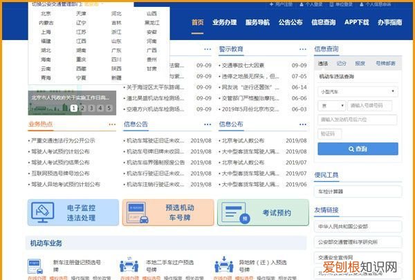The image size is (415, 280).
Task: Open 潘北昊盛机动车检测场 announcement
Action: (x=155, y=98)
